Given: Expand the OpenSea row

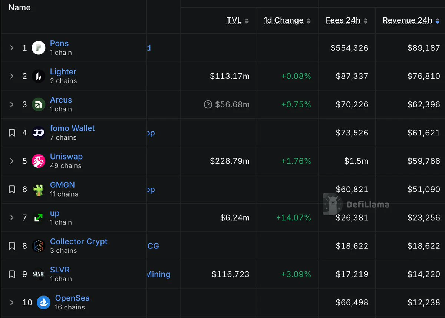Looking at the screenshot, I should pyautogui.click(x=12, y=303).
